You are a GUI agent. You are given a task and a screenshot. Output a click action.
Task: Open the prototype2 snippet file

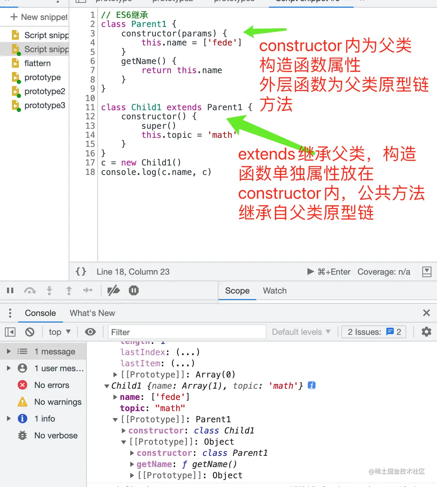click(x=45, y=91)
